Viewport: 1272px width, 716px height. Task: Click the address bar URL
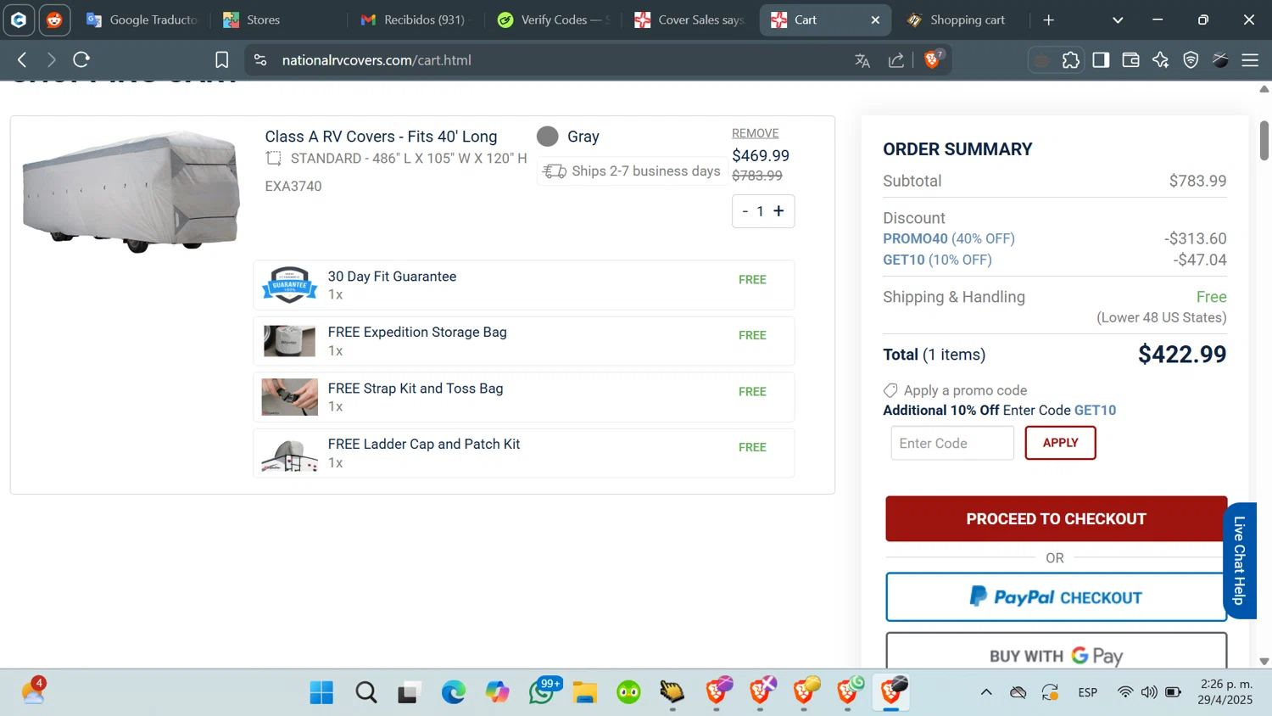377,60
